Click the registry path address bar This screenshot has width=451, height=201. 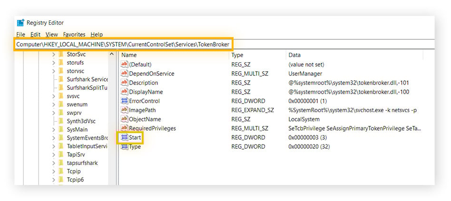pyautogui.click(x=285, y=44)
